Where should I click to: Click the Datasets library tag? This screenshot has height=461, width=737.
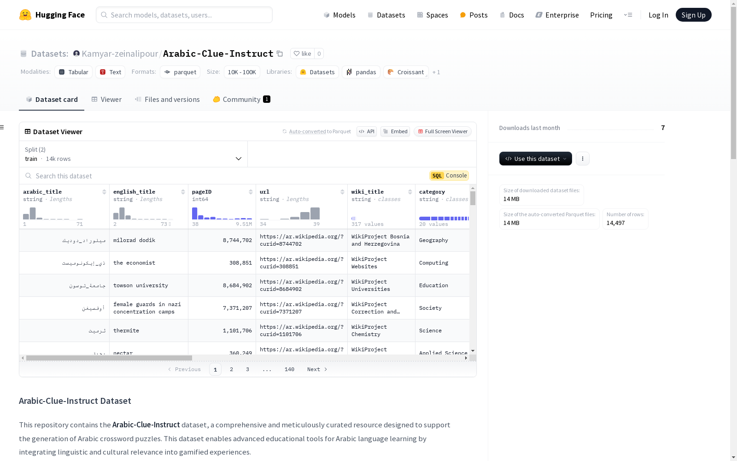point(317,72)
